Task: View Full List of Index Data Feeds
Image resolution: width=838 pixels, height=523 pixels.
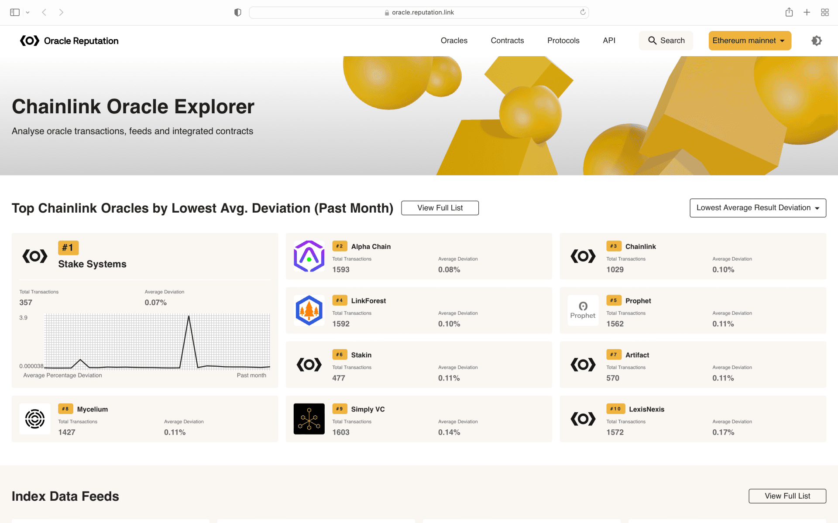Action: 787,496
